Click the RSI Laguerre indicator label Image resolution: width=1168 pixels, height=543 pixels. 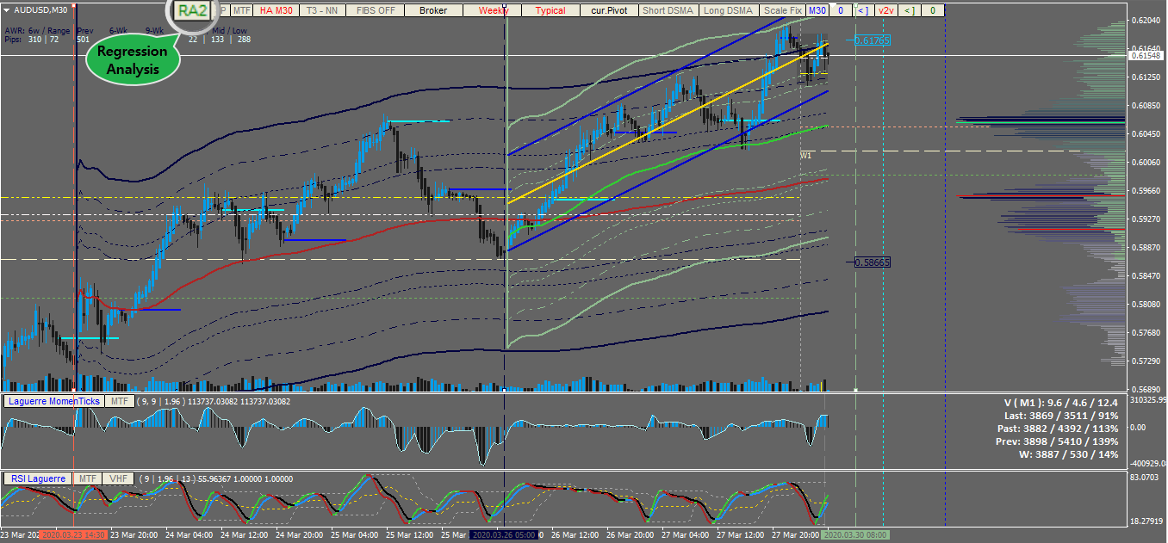[36, 478]
